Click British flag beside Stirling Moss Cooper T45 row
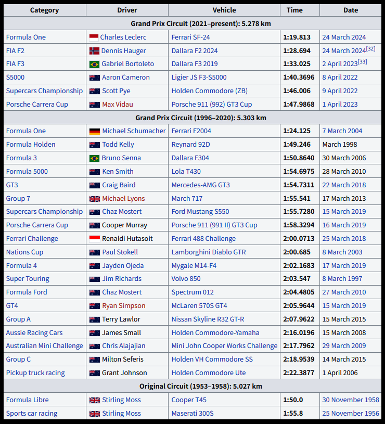The width and height of the screenshot is (385, 424). (x=95, y=400)
